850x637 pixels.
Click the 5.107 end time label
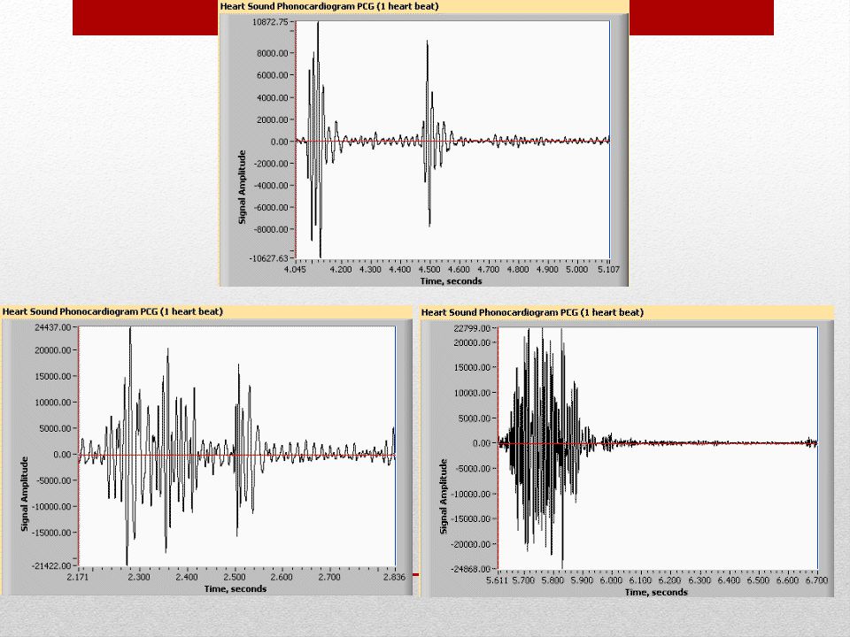pyautogui.click(x=609, y=269)
